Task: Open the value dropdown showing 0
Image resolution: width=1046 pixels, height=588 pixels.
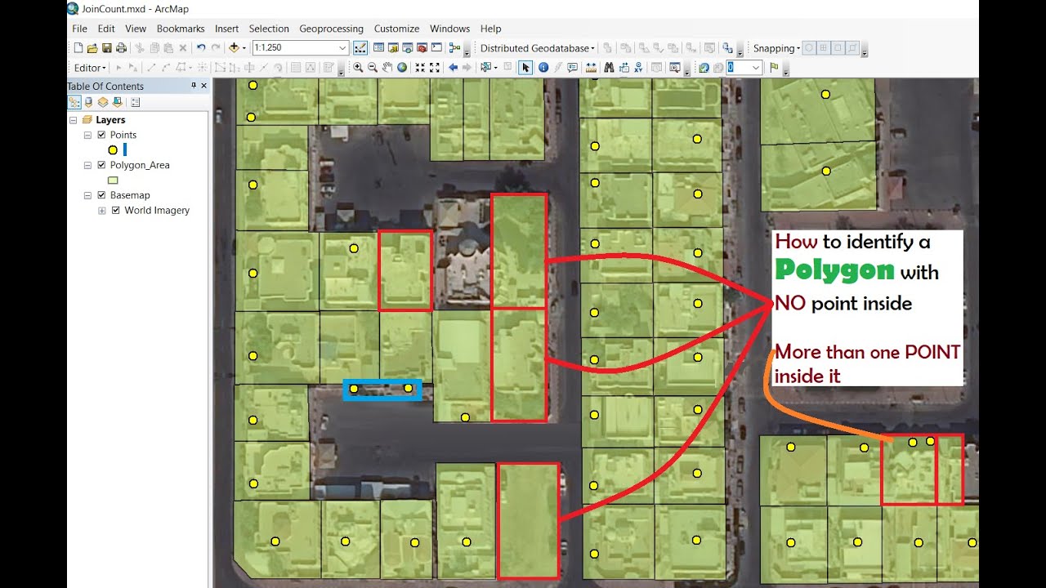Action: click(756, 68)
